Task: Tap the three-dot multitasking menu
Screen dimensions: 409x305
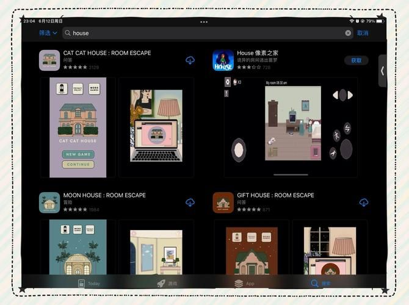Action: [204, 22]
